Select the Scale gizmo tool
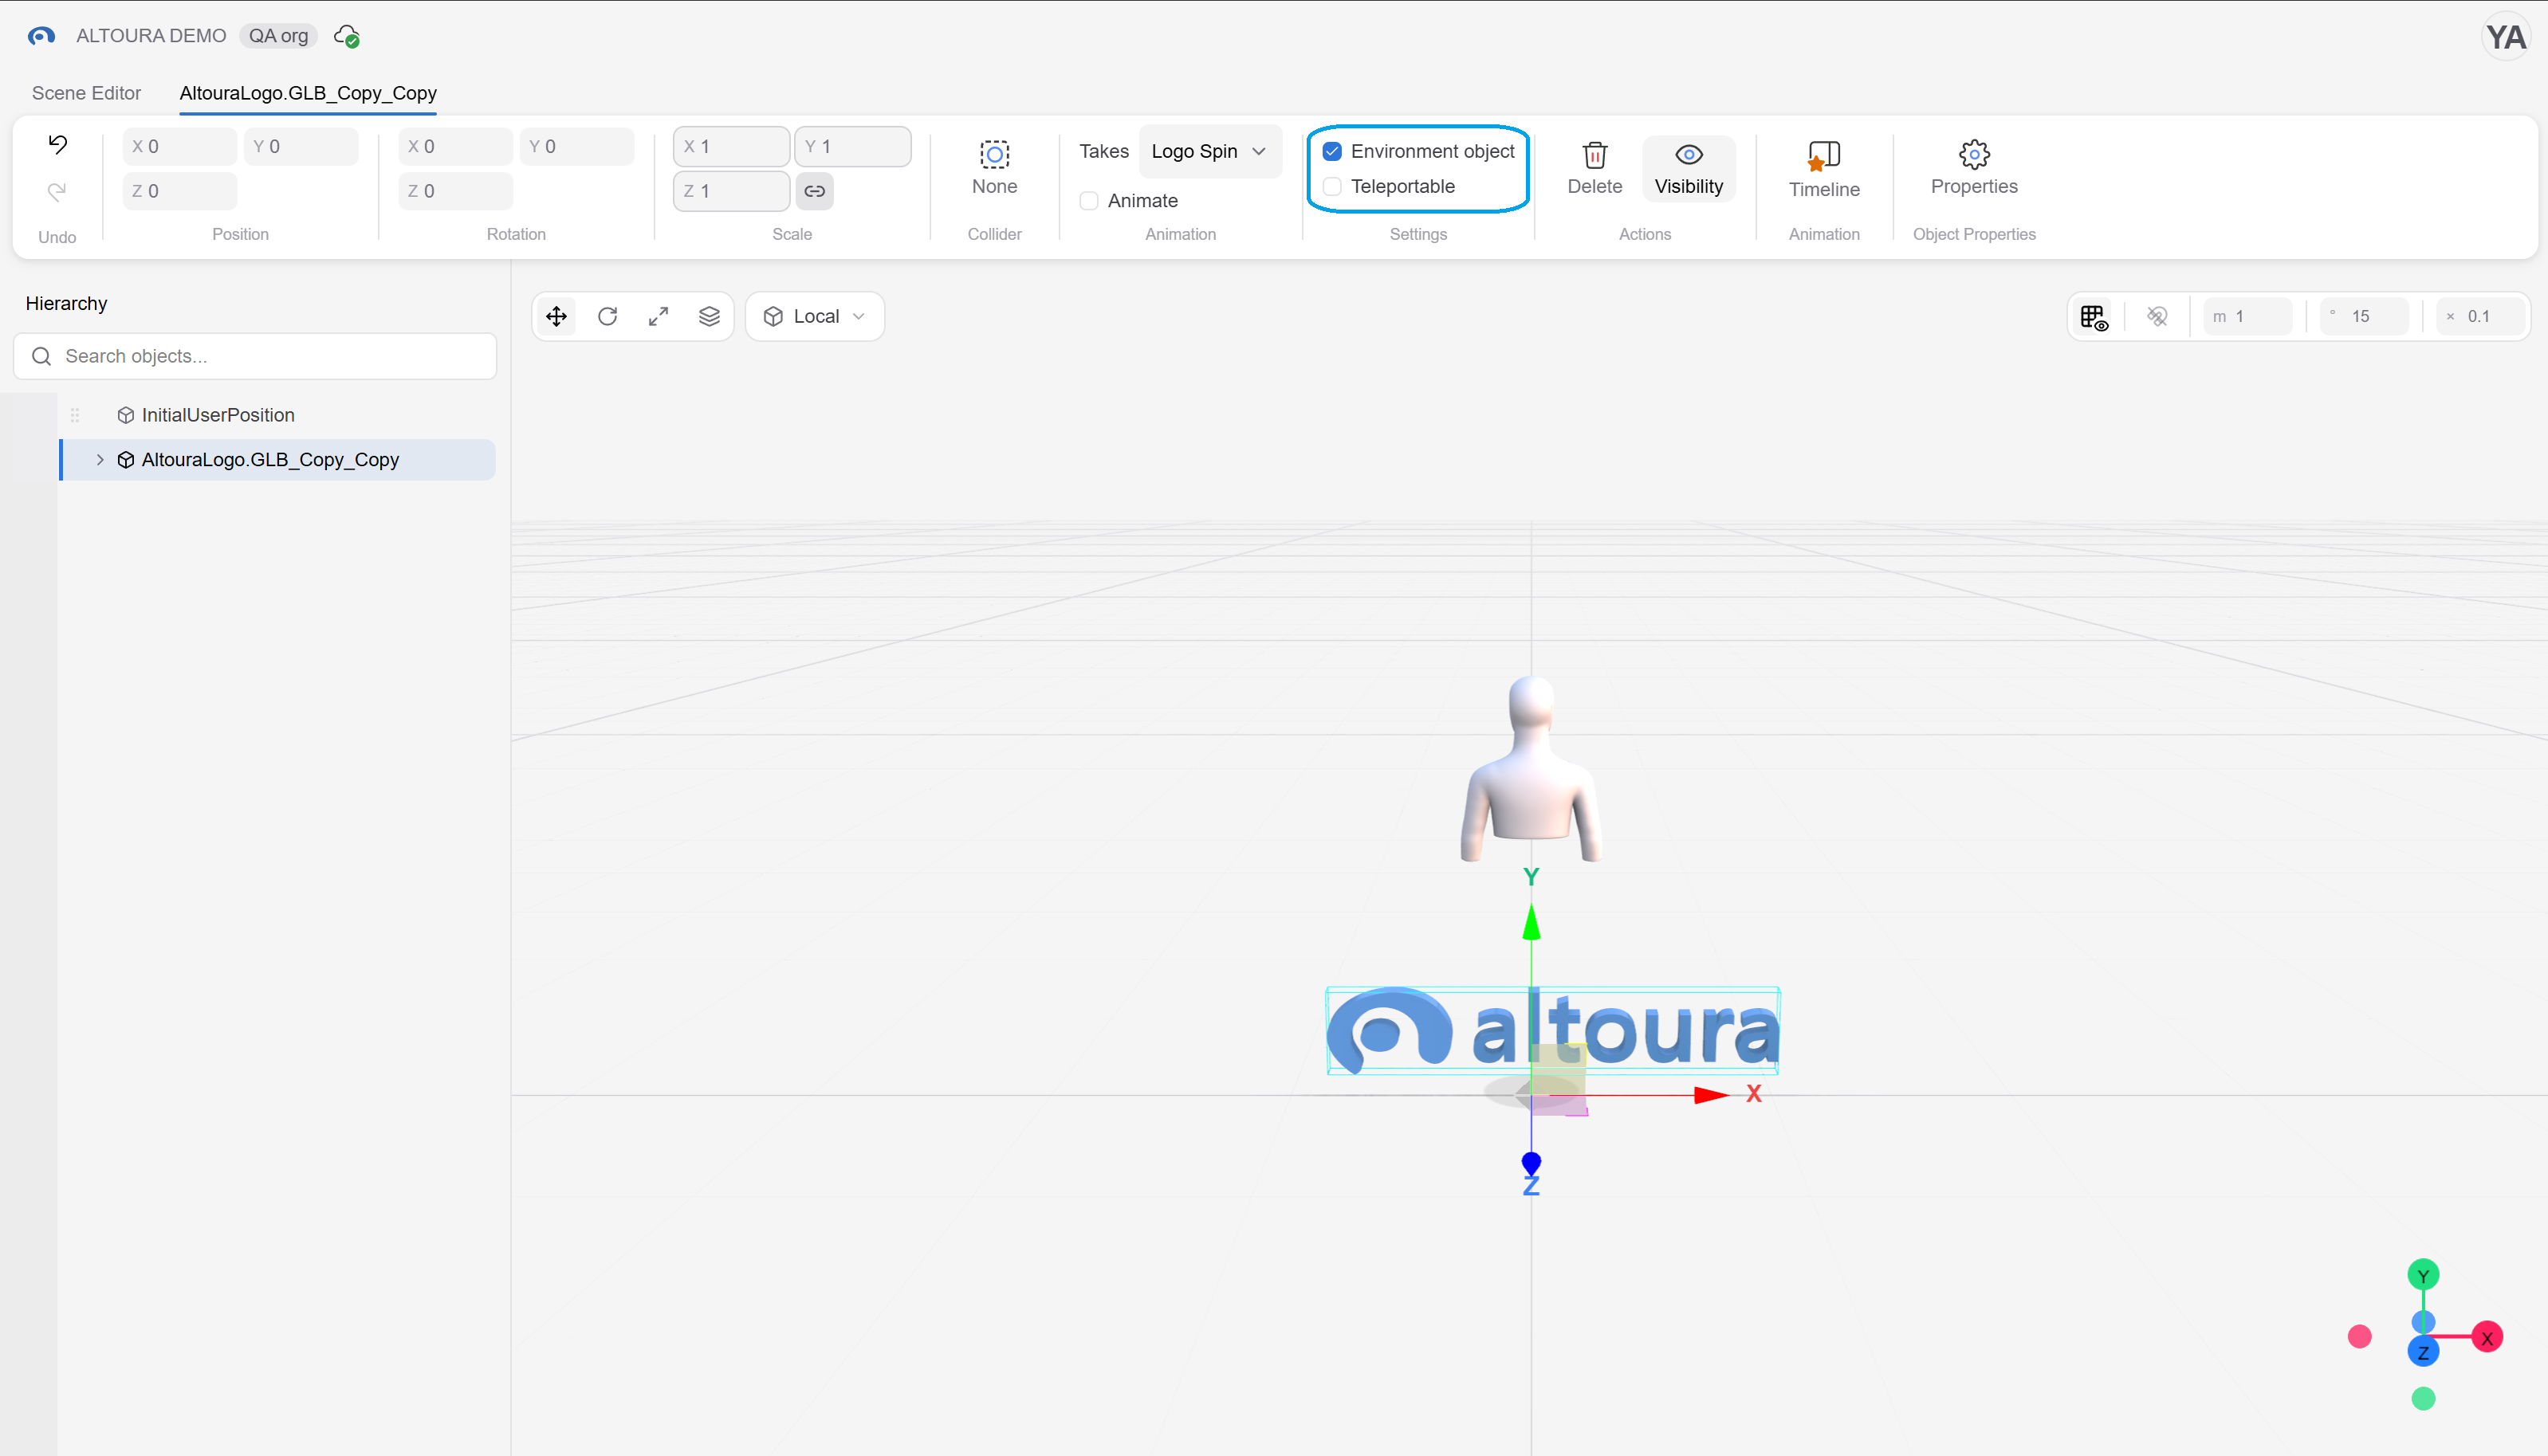Screen dimensions: 2548x1456 click(x=659, y=317)
